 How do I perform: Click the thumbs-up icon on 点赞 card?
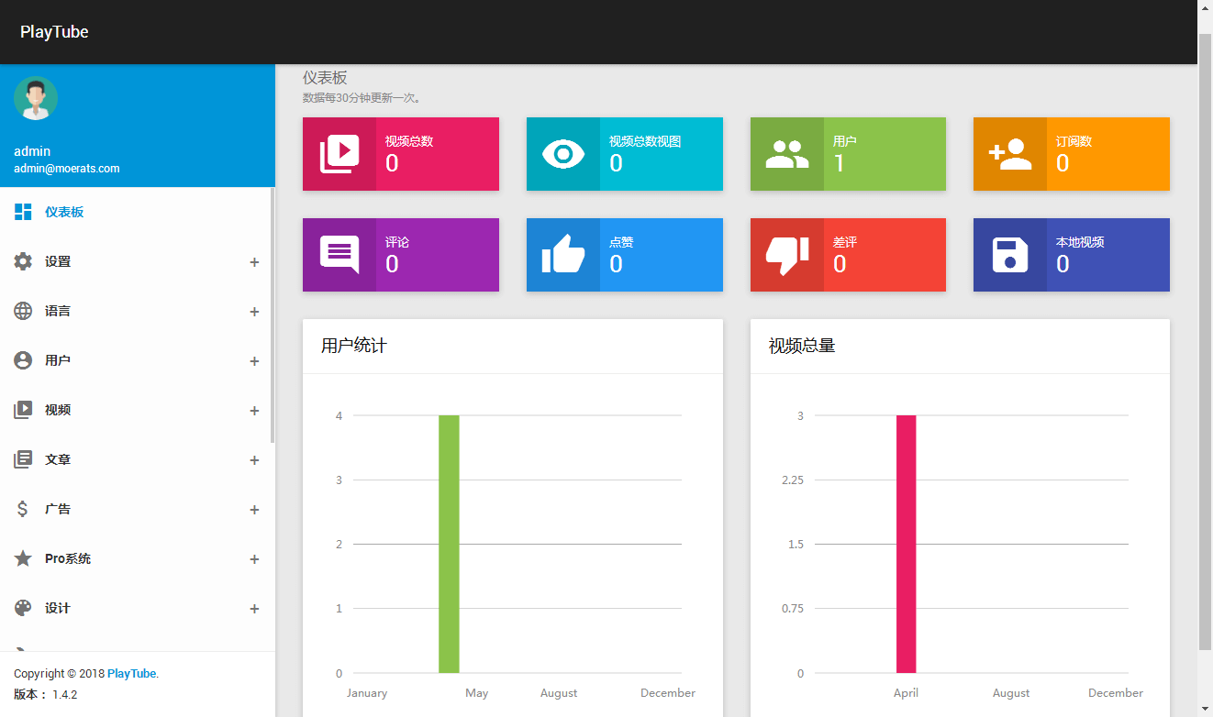[x=562, y=255]
